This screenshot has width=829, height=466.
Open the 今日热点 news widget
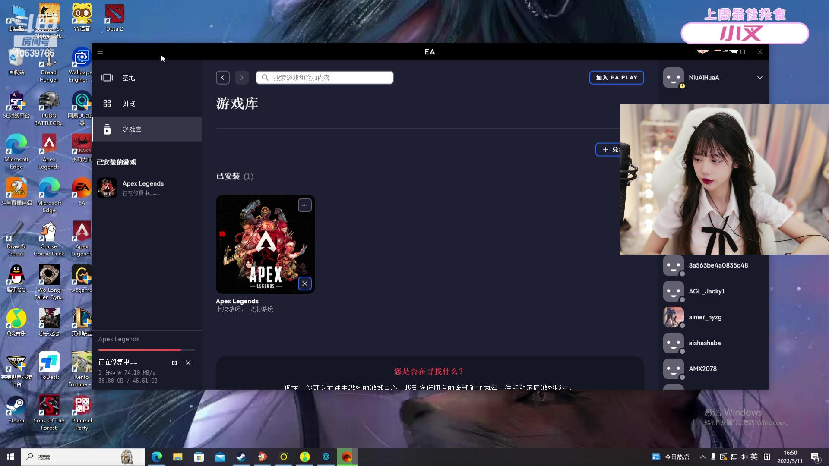tap(671, 457)
